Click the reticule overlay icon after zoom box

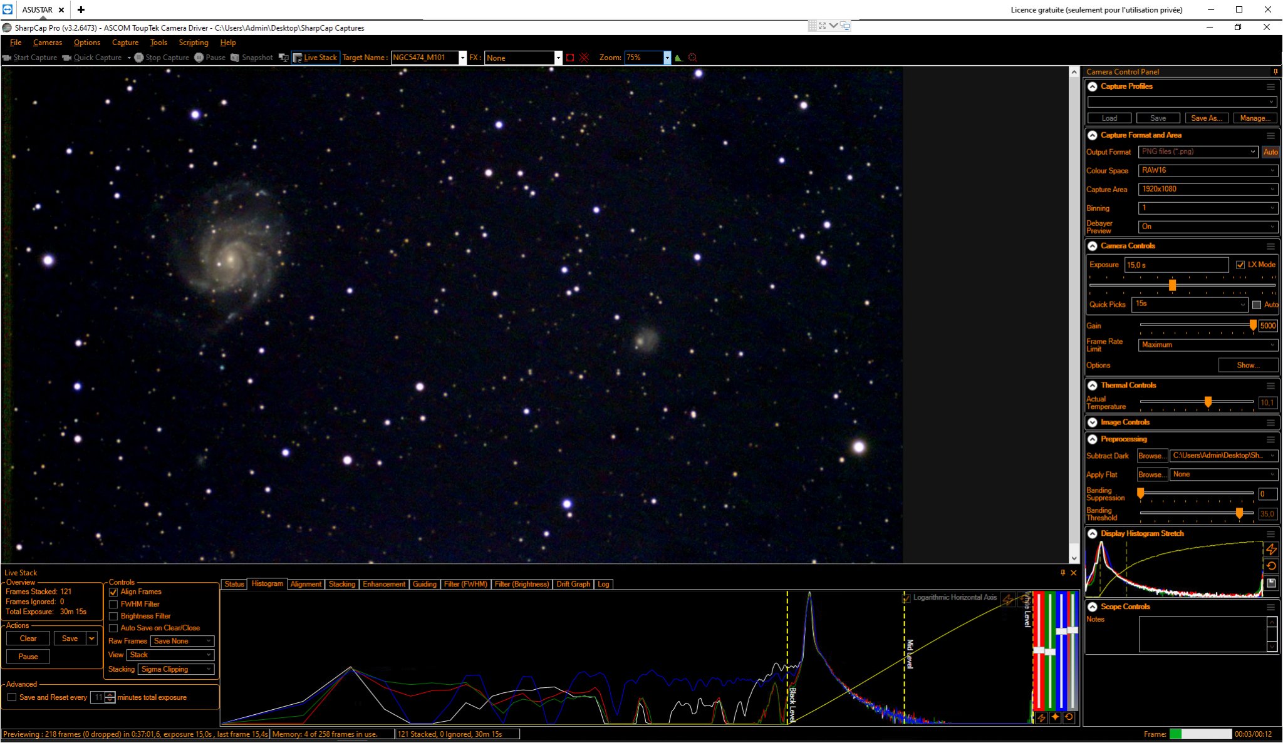tap(692, 58)
